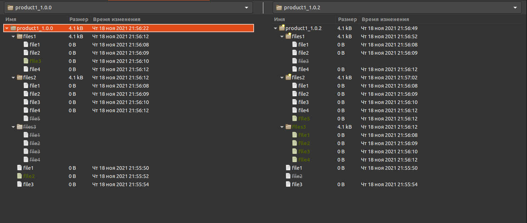The height and width of the screenshot is (223, 527).
Task: Collapse files2 folder in right pane
Action: [x=282, y=78]
